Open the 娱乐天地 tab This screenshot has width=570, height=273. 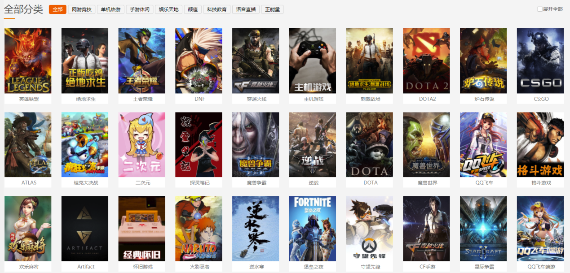tap(169, 9)
